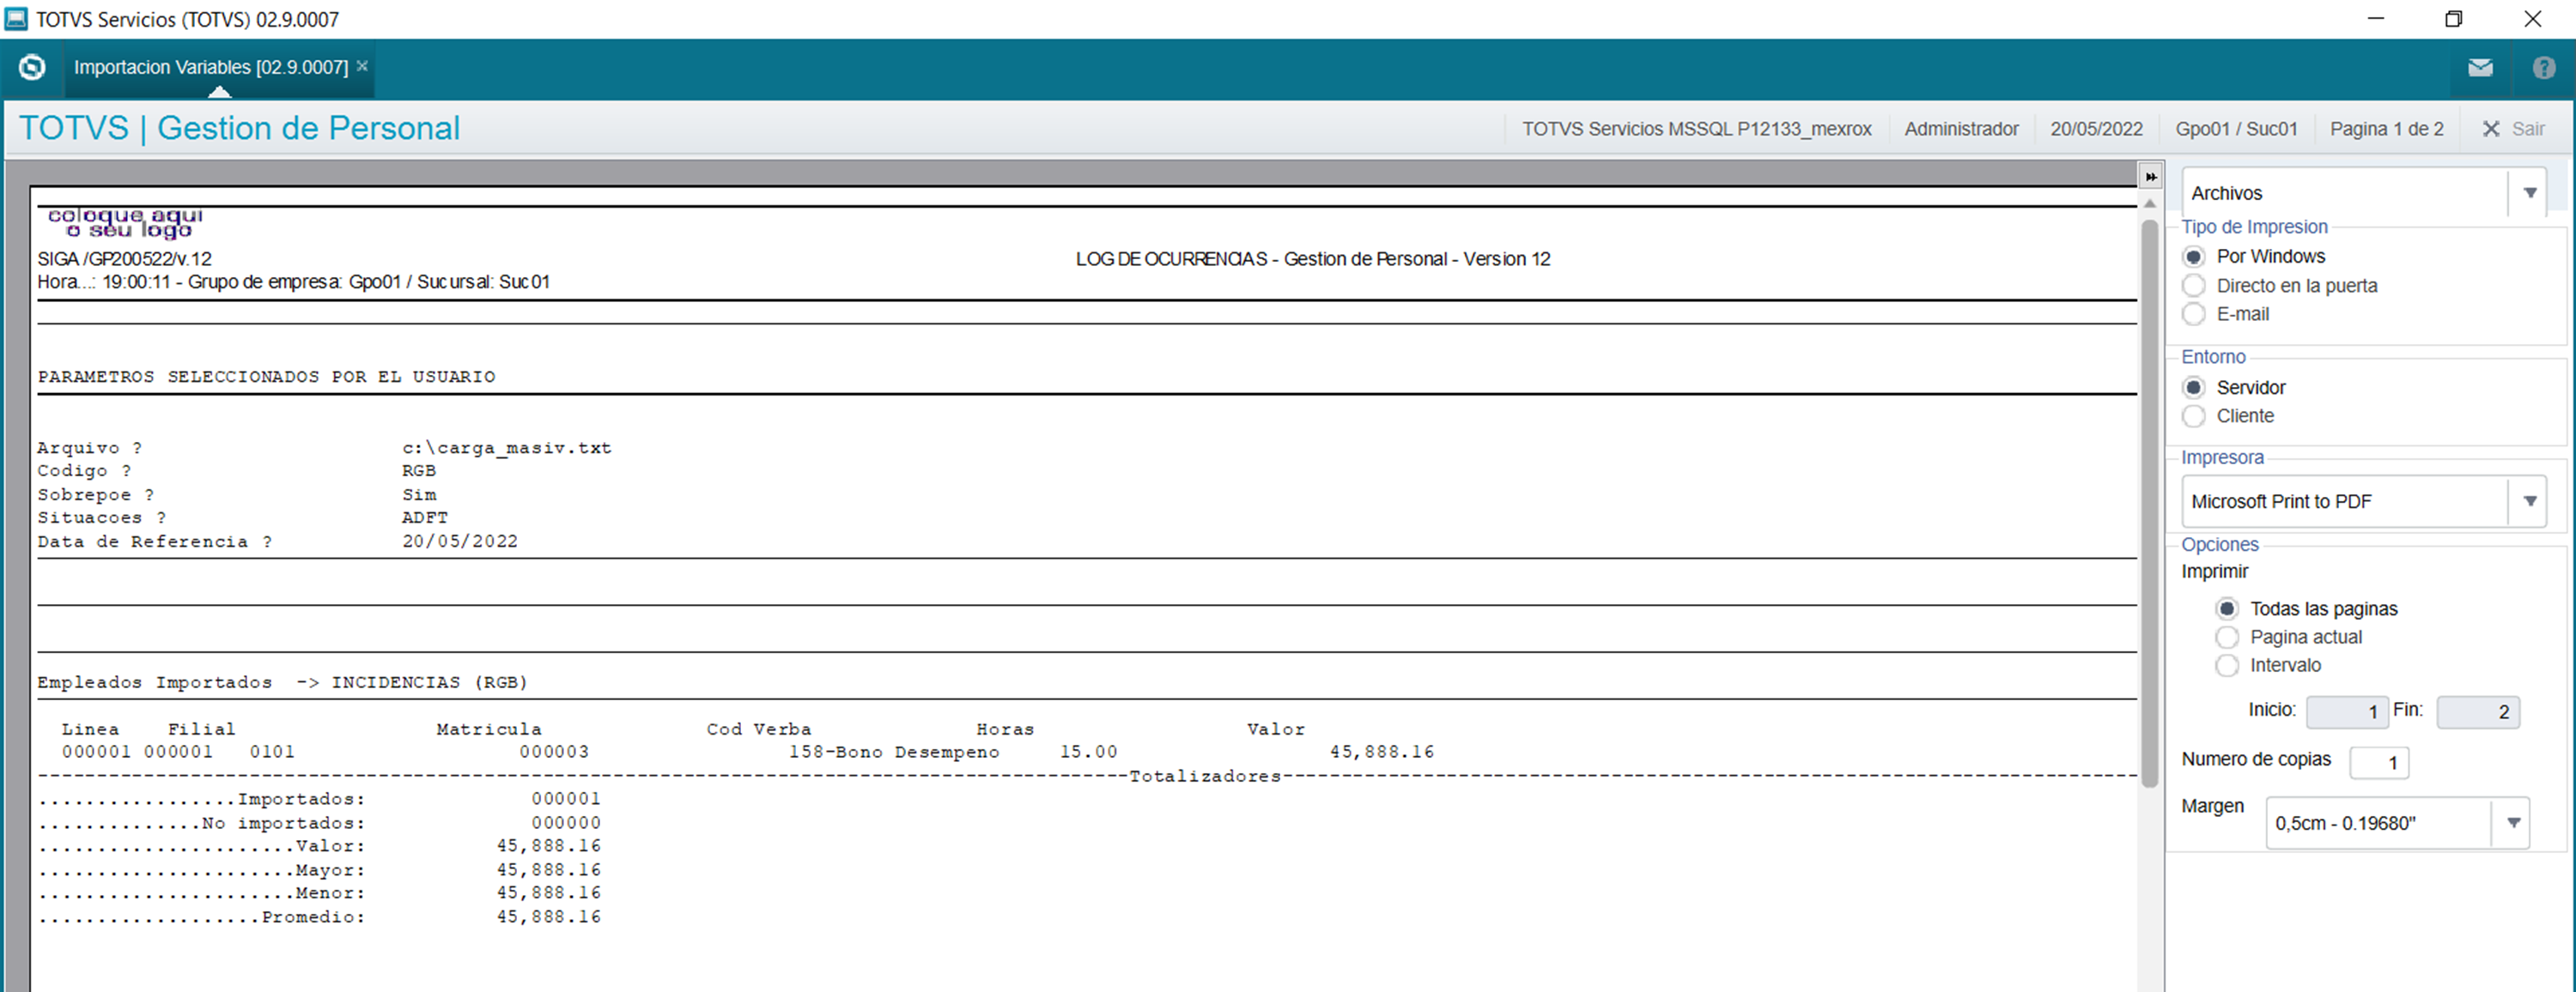2576x992 pixels.
Task: Expand the Margen dropdown arrow
Action: 2513,823
